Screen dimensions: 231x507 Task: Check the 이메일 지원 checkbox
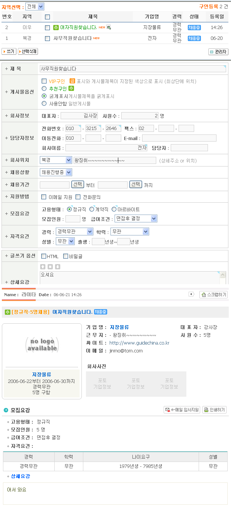(44, 197)
